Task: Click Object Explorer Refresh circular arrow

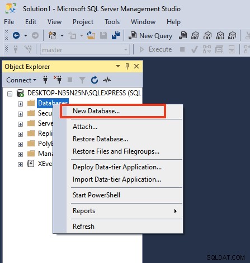Action: [x=95, y=80]
